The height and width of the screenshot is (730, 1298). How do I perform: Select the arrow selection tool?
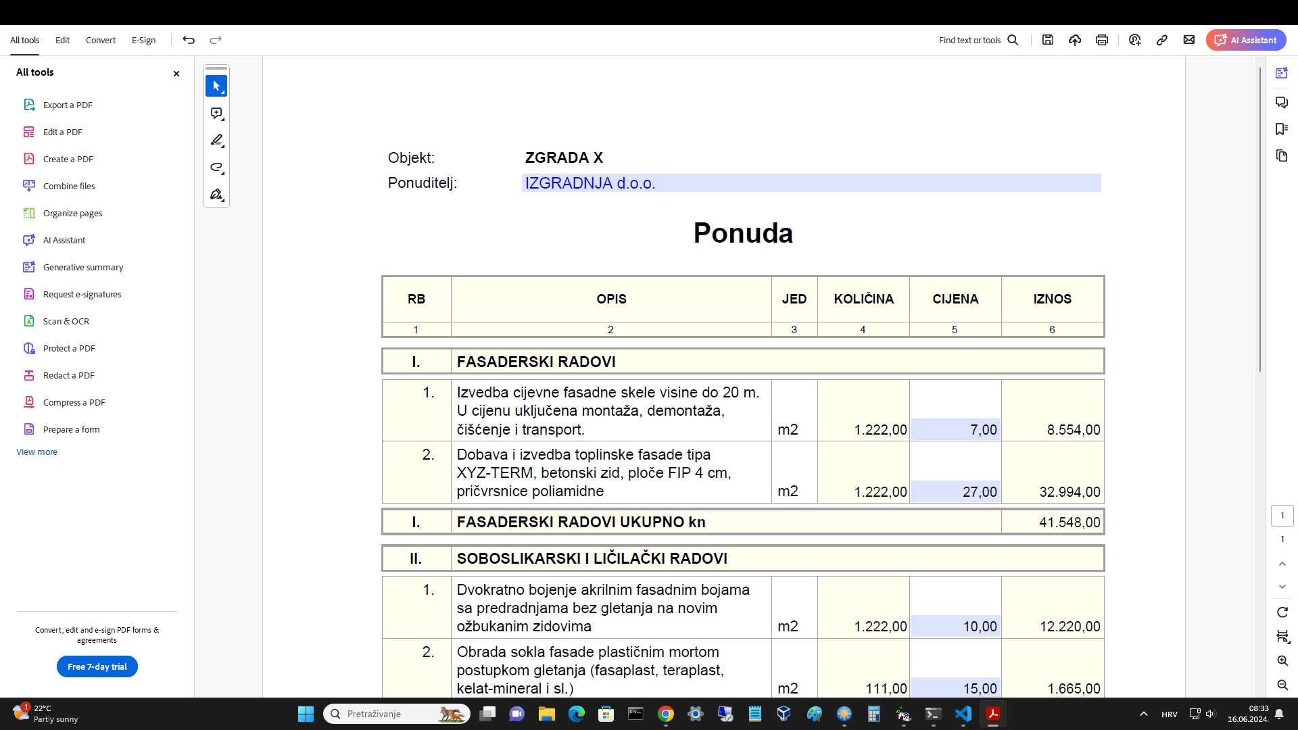tap(216, 86)
